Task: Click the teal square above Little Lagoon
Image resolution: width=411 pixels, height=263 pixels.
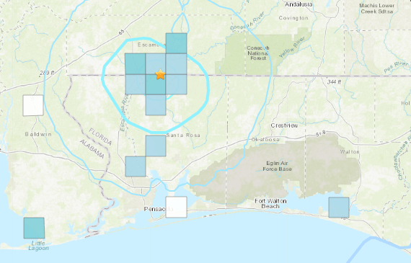Action: coord(34,228)
